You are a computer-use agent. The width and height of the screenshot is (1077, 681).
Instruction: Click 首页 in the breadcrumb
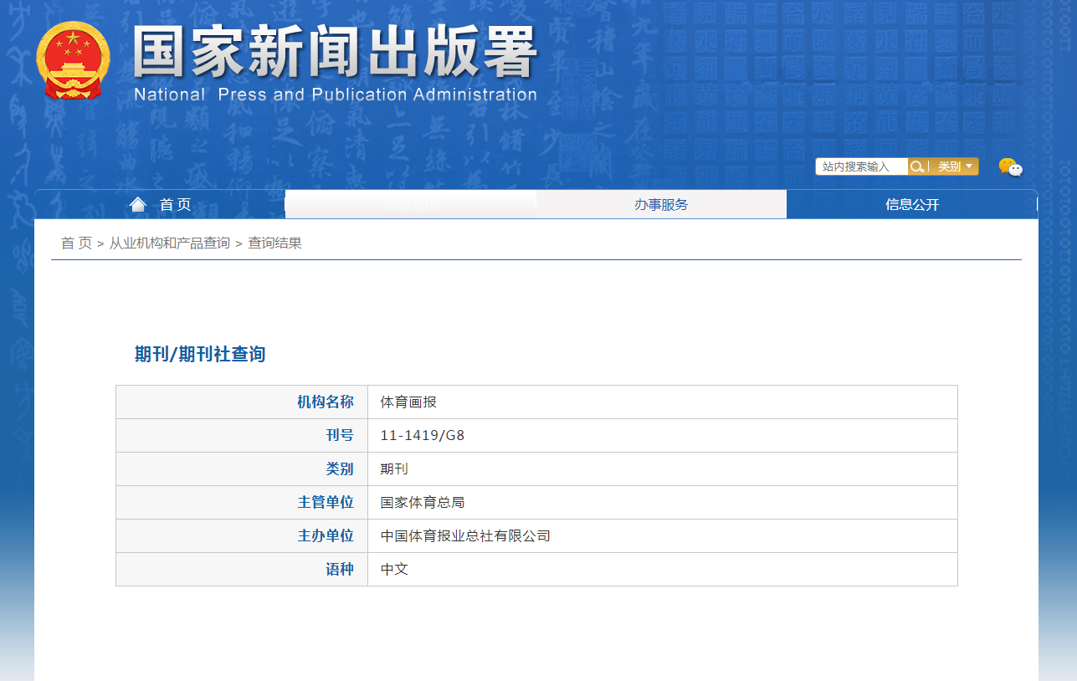click(76, 243)
